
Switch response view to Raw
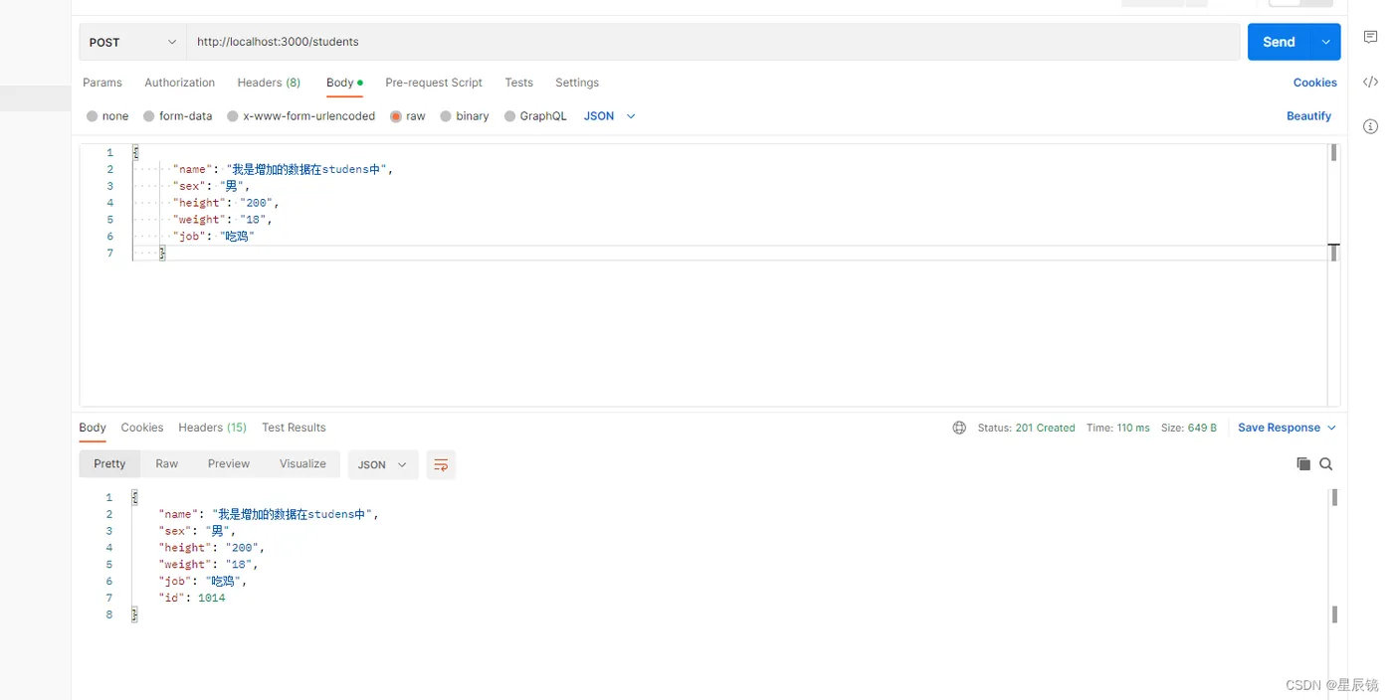[166, 464]
